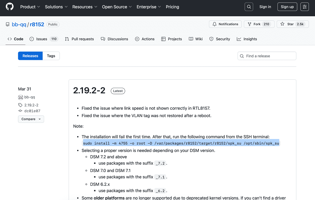
Task: Click the bb-qq avatar image
Action: click(20, 97)
